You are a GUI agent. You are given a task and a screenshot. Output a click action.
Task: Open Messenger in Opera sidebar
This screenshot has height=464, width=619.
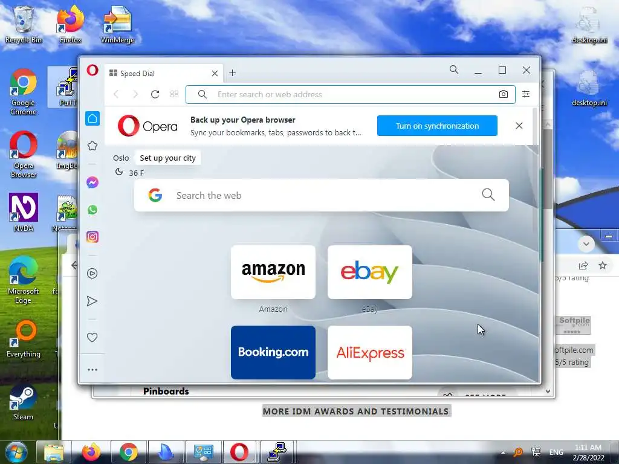click(x=92, y=182)
